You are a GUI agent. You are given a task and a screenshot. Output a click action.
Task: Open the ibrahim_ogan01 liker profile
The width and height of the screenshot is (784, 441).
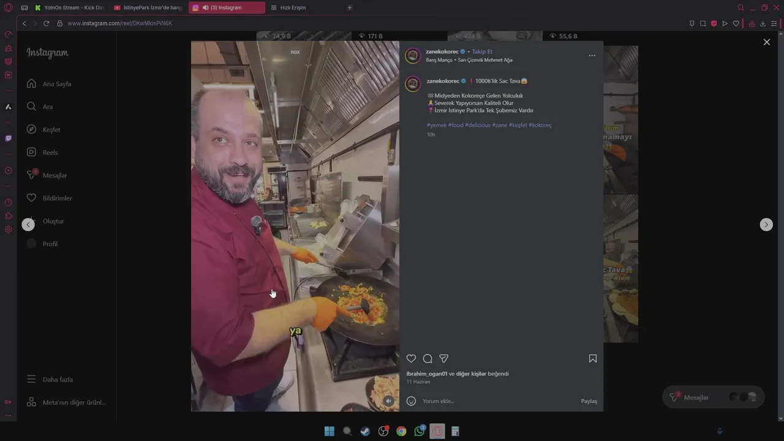(427, 374)
